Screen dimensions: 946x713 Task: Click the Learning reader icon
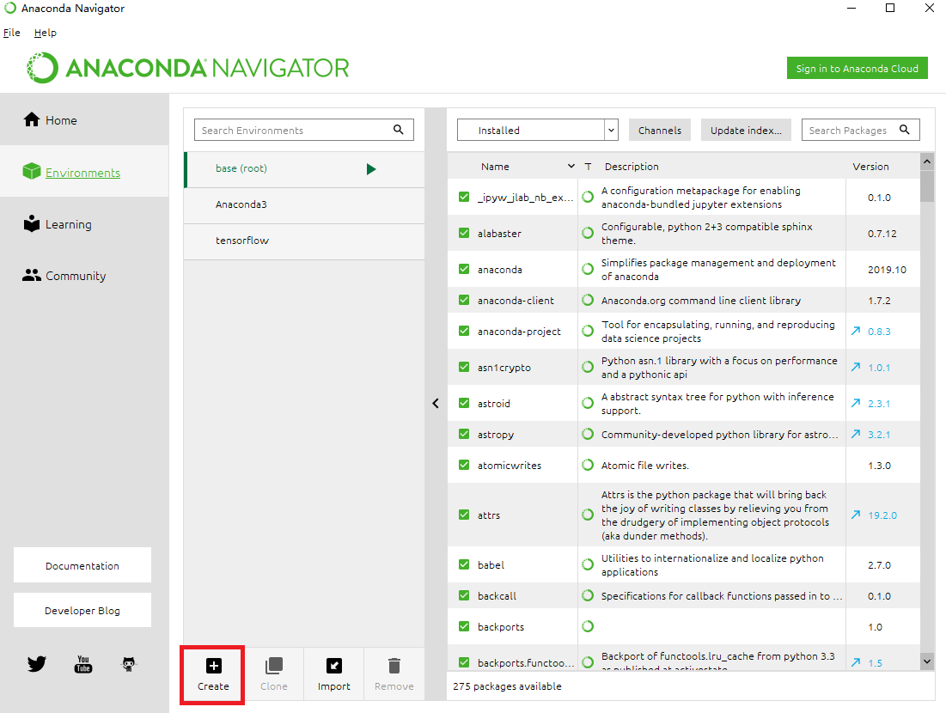[x=32, y=223]
